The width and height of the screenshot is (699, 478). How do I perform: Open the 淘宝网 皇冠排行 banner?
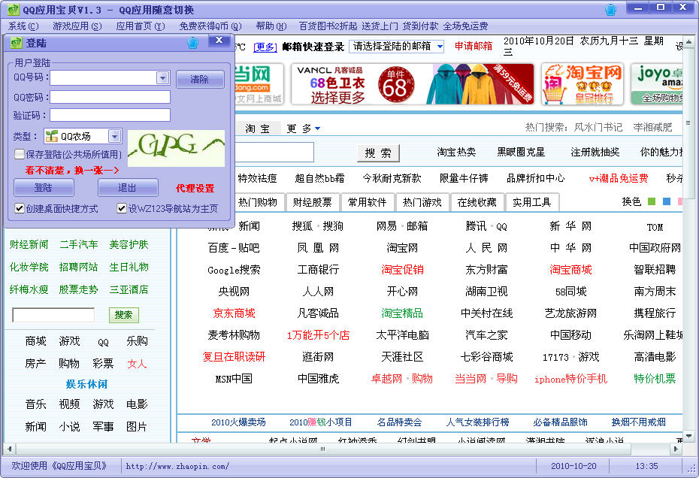582,84
